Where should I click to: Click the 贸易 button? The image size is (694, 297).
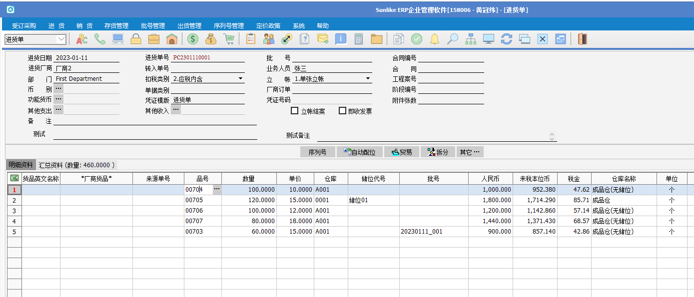(402, 152)
